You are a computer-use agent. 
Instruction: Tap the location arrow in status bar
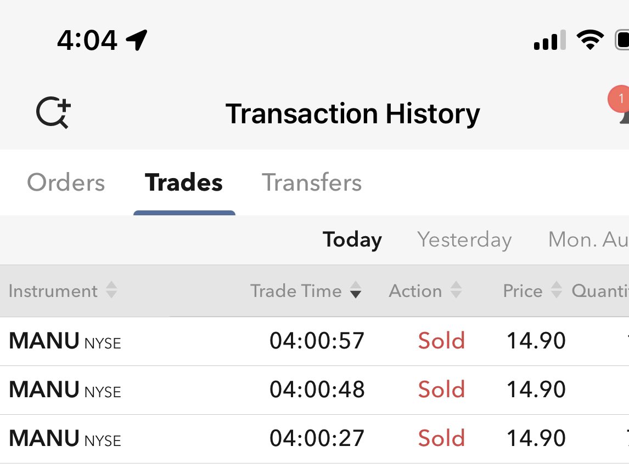pos(137,40)
